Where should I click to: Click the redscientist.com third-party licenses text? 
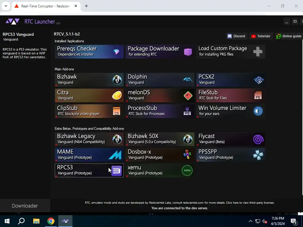tap(180, 203)
